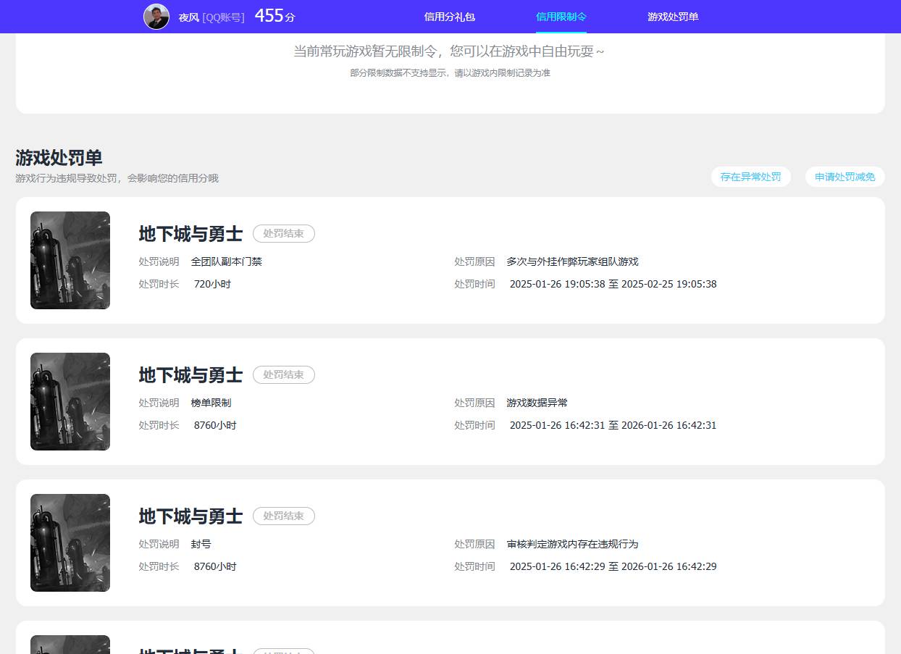901x654 pixels.
Task: Click the 2025-01-26 19:05:38 至 2025-02-25 time range
Action: pos(613,284)
